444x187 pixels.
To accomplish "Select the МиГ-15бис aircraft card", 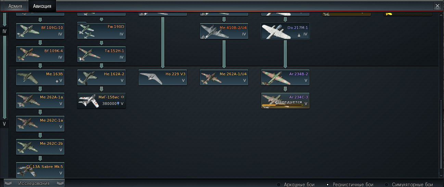I will (101, 100).
